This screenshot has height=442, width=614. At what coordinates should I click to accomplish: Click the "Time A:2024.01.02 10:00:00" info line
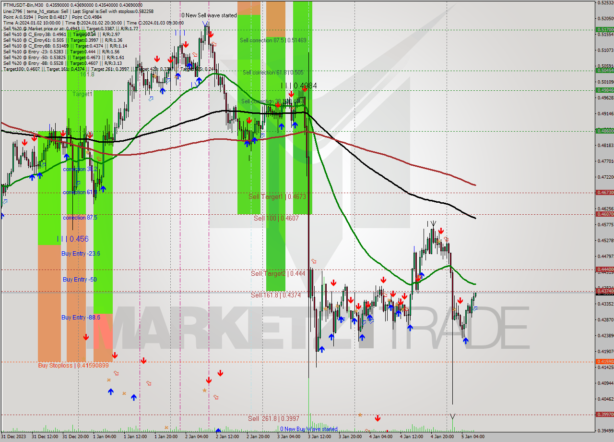[x=93, y=23]
